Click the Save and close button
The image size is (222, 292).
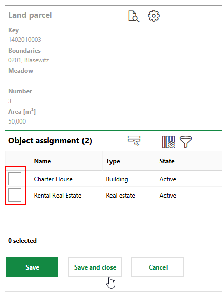(95, 267)
